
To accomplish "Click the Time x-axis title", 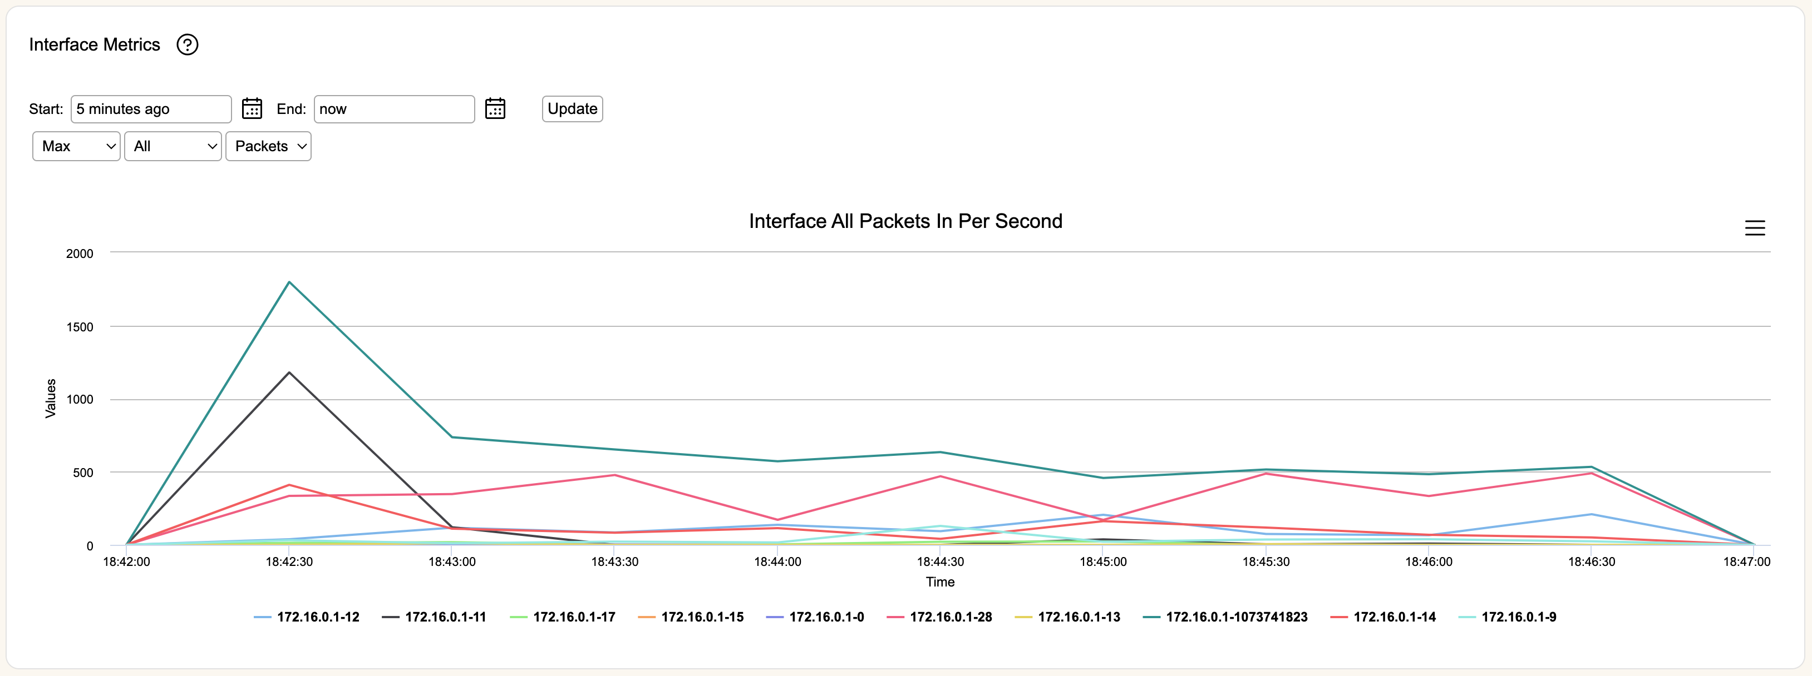I will click(x=941, y=582).
